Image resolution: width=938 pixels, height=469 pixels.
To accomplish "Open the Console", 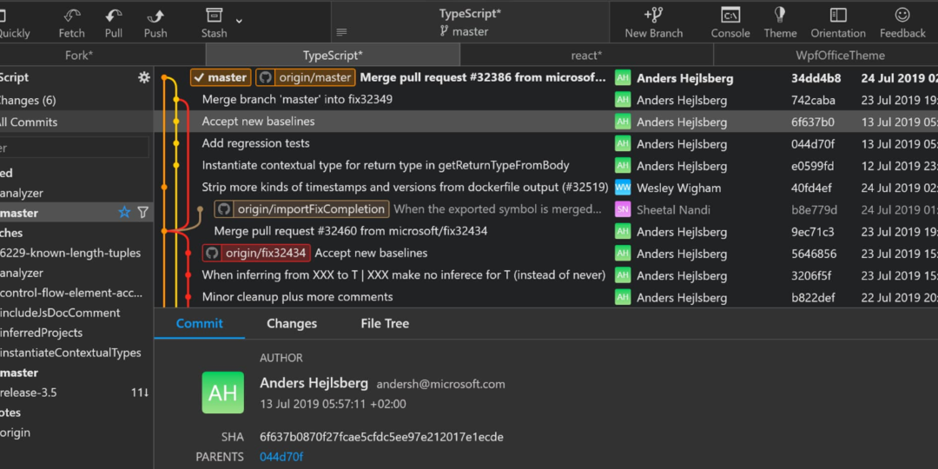I will 730,15.
